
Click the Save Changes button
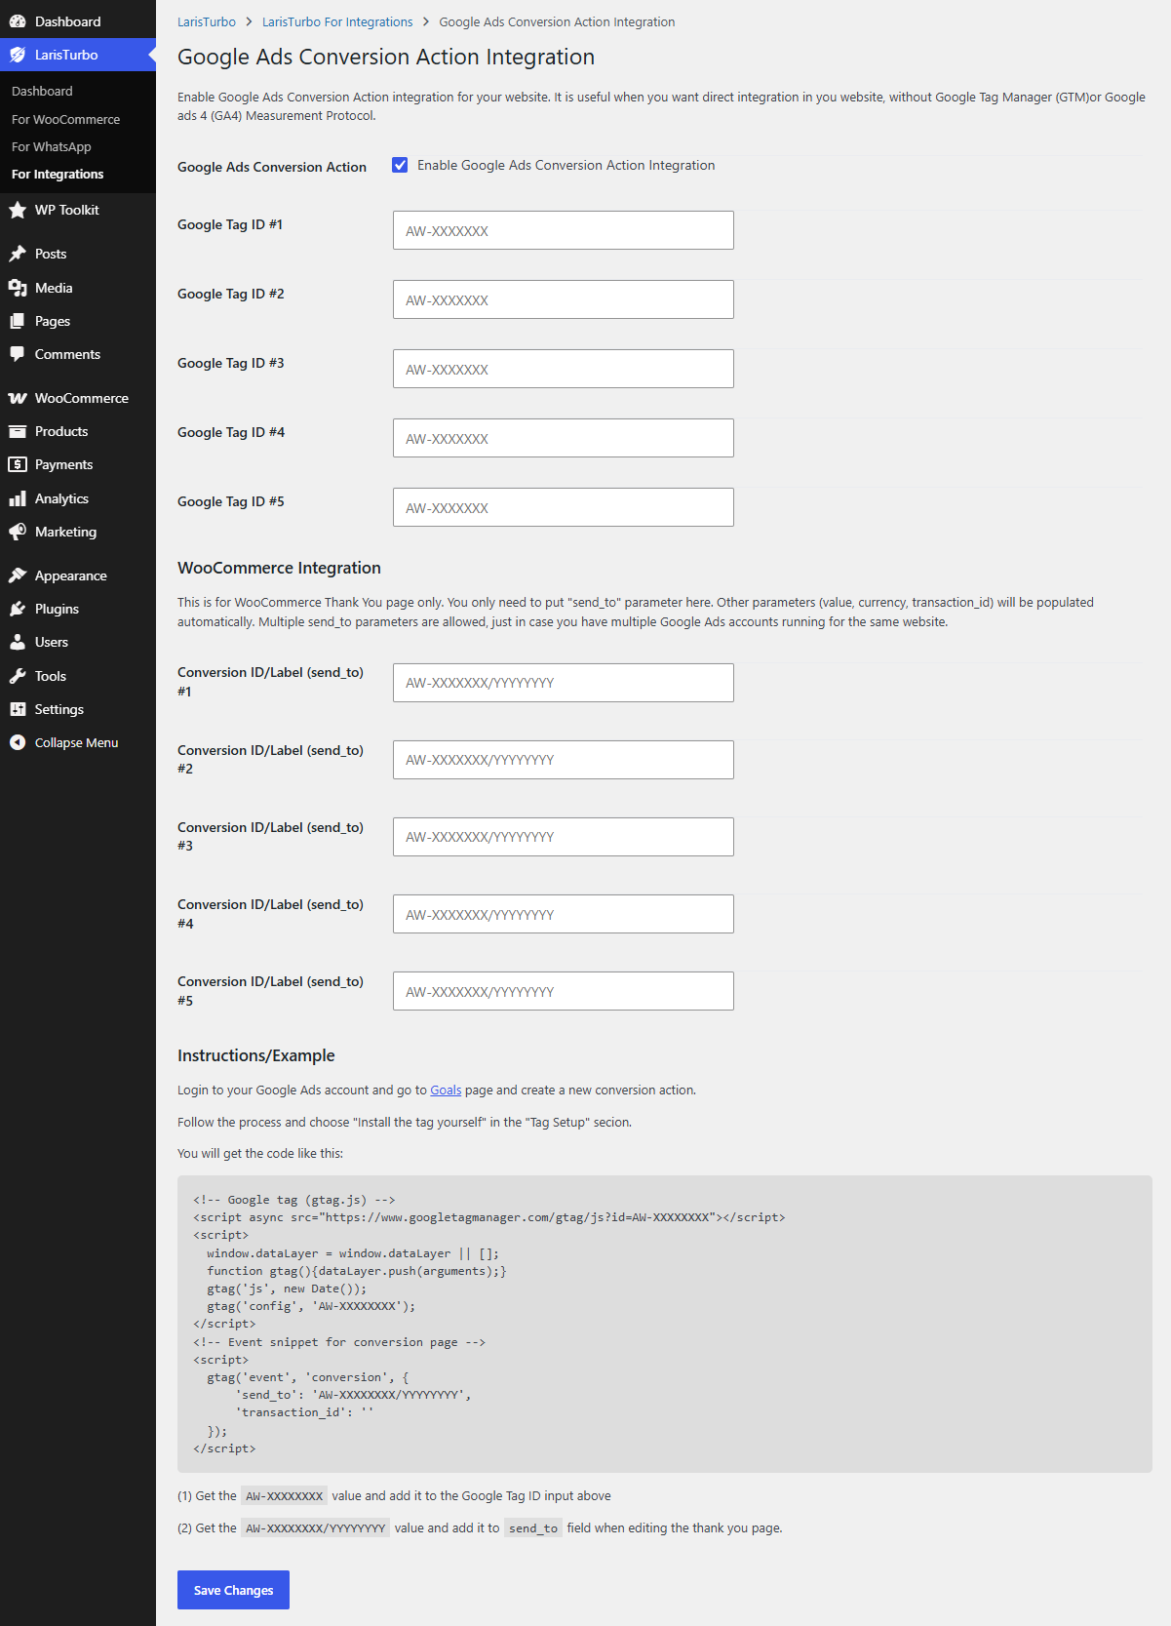click(233, 1590)
